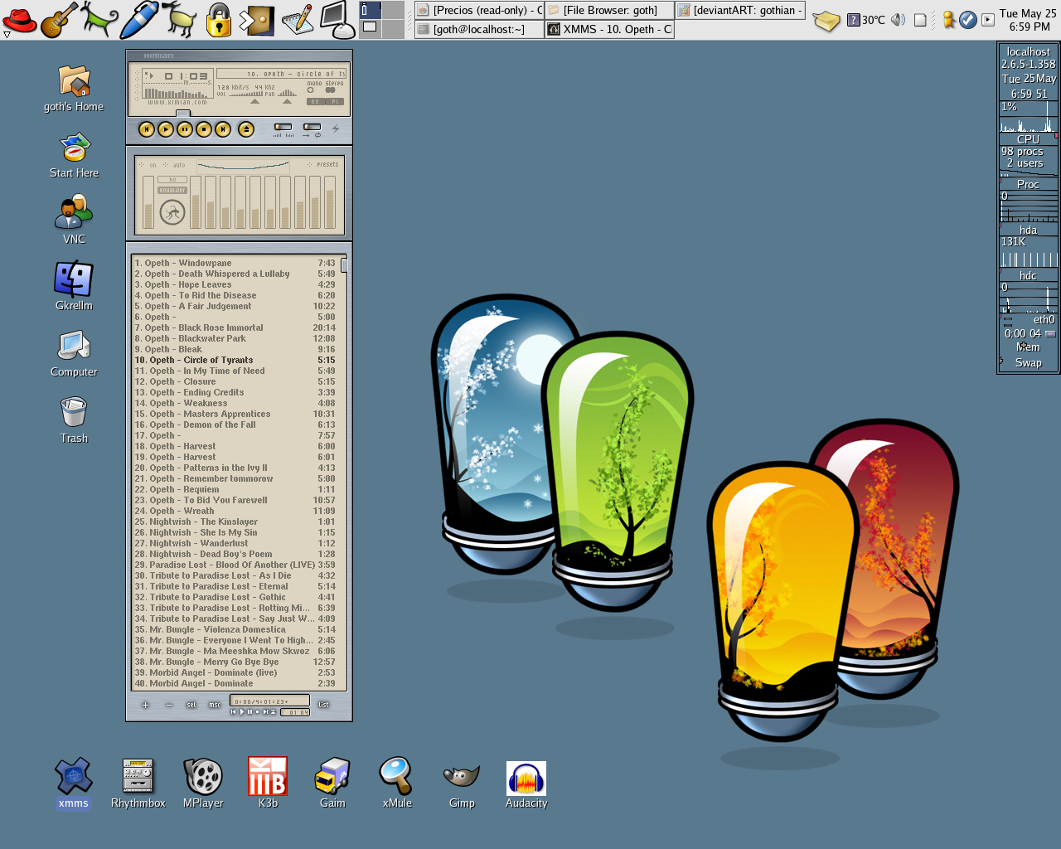Screen dimensions: 1061x849
Task: Click the eject button in XMMS
Action: [246, 129]
